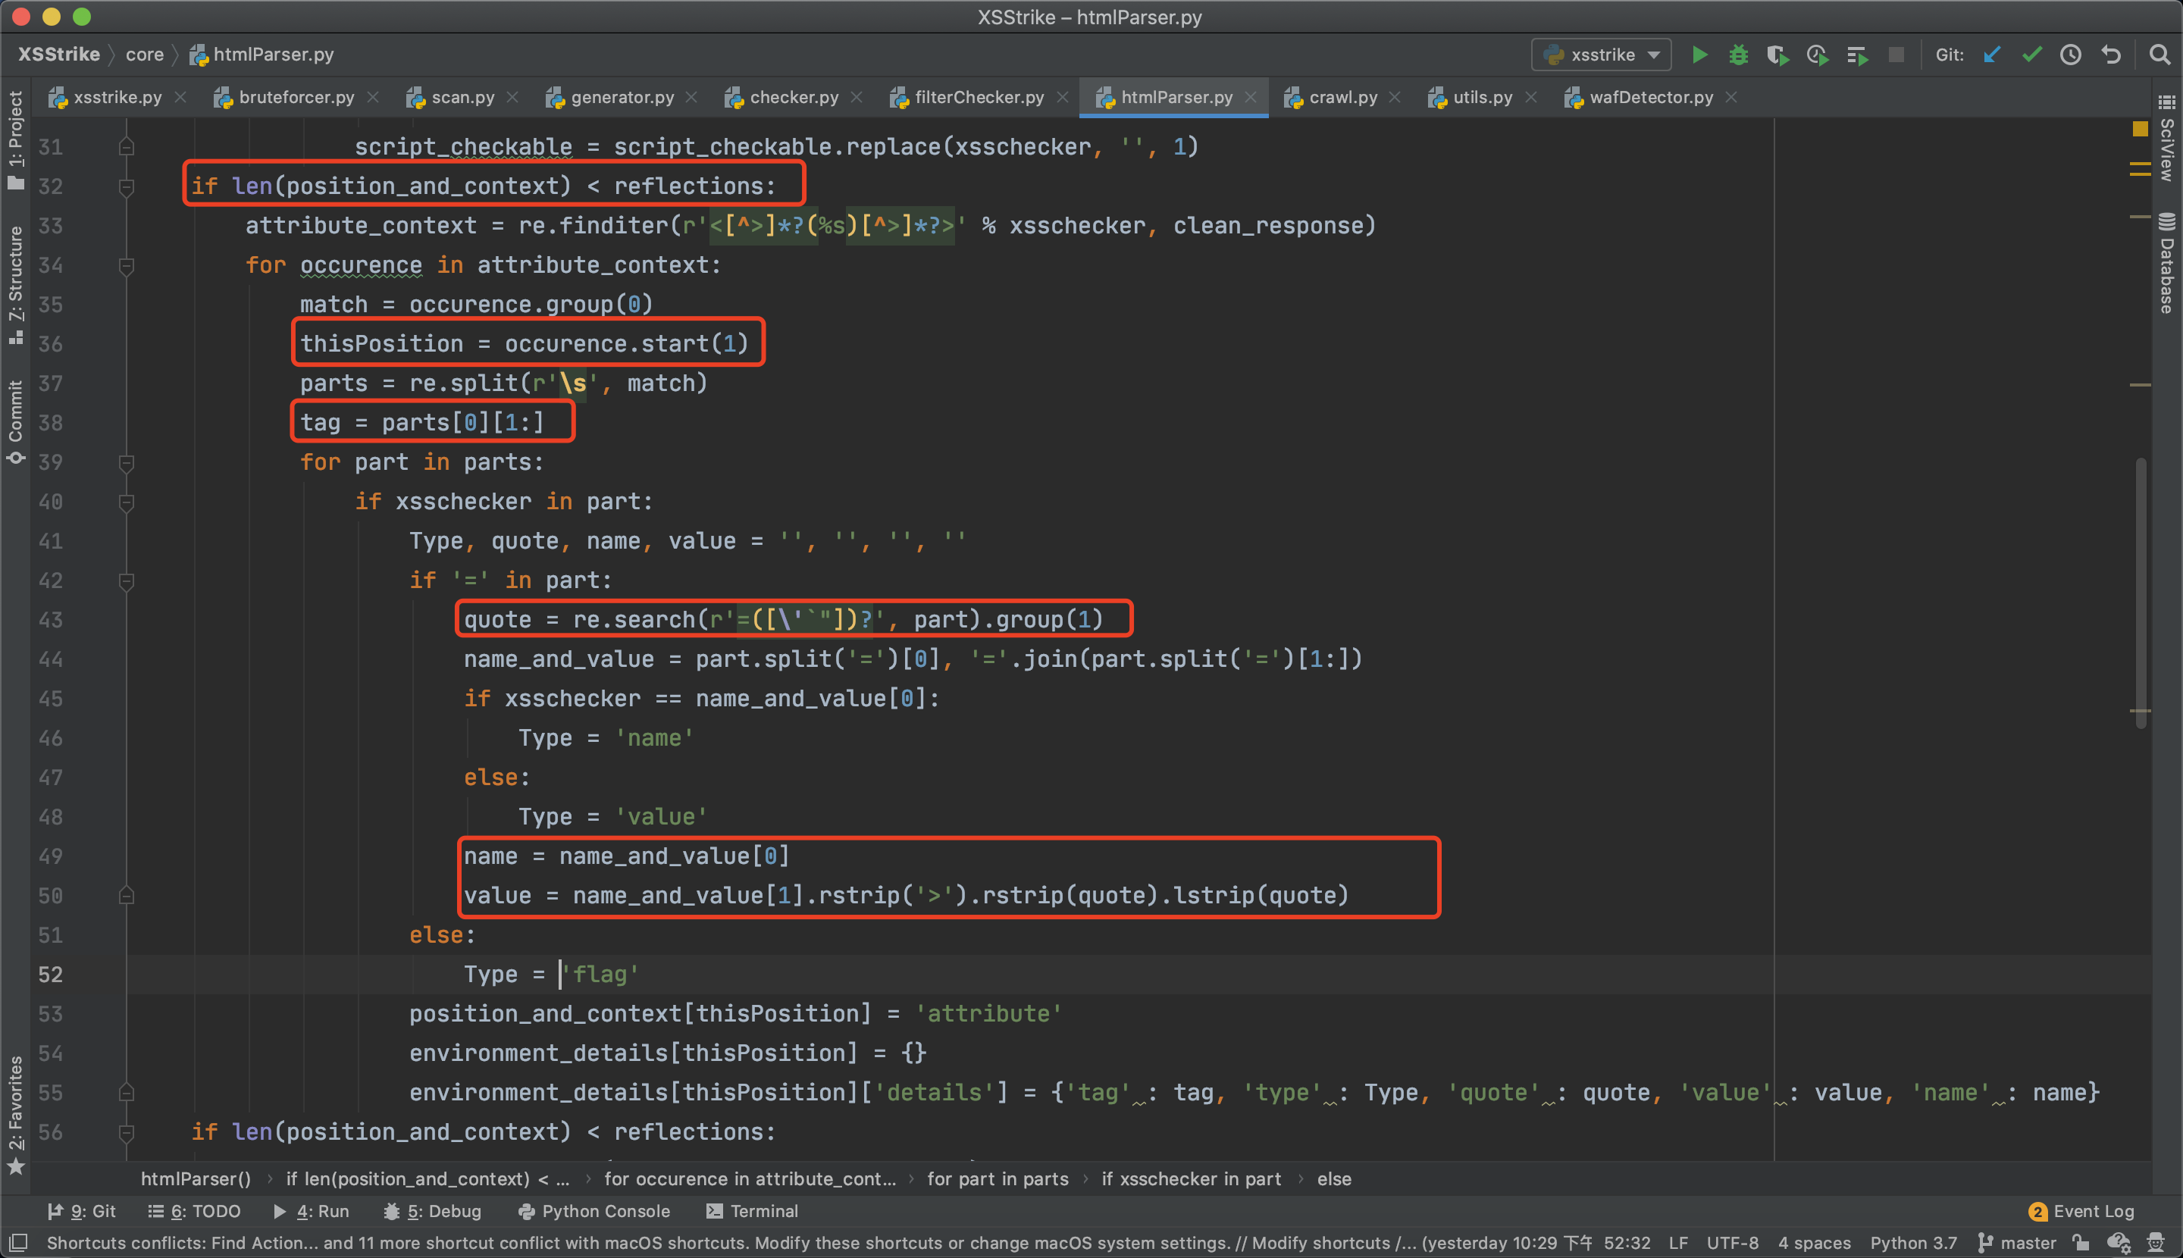Revert changes with rollback arrow
This screenshot has width=2183, height=1258.
pos(2110,55)
